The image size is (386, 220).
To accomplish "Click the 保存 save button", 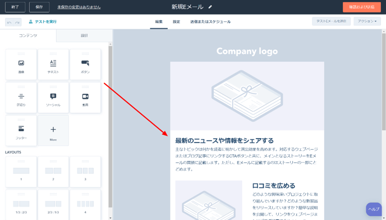I will click(x=39, y=7).
